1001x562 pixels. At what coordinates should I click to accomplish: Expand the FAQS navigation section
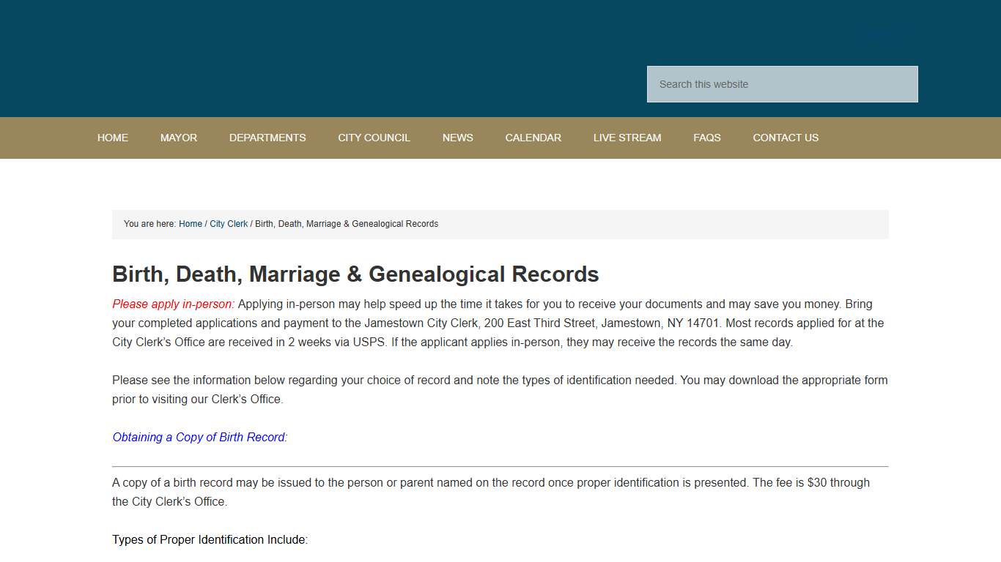(x=706, y=138)
